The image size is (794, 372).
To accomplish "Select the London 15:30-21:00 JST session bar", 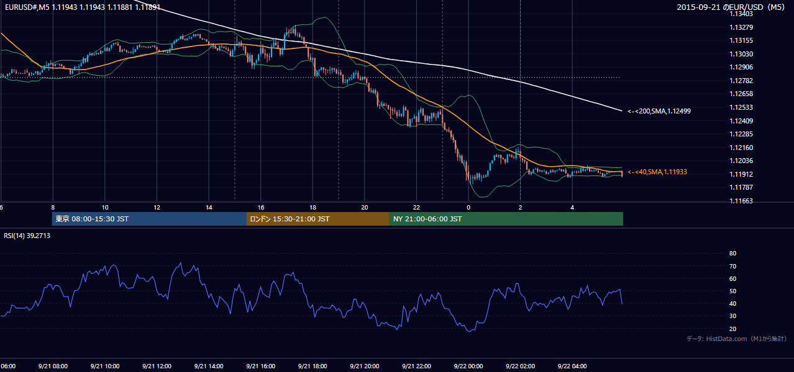I will pos(318,219).
